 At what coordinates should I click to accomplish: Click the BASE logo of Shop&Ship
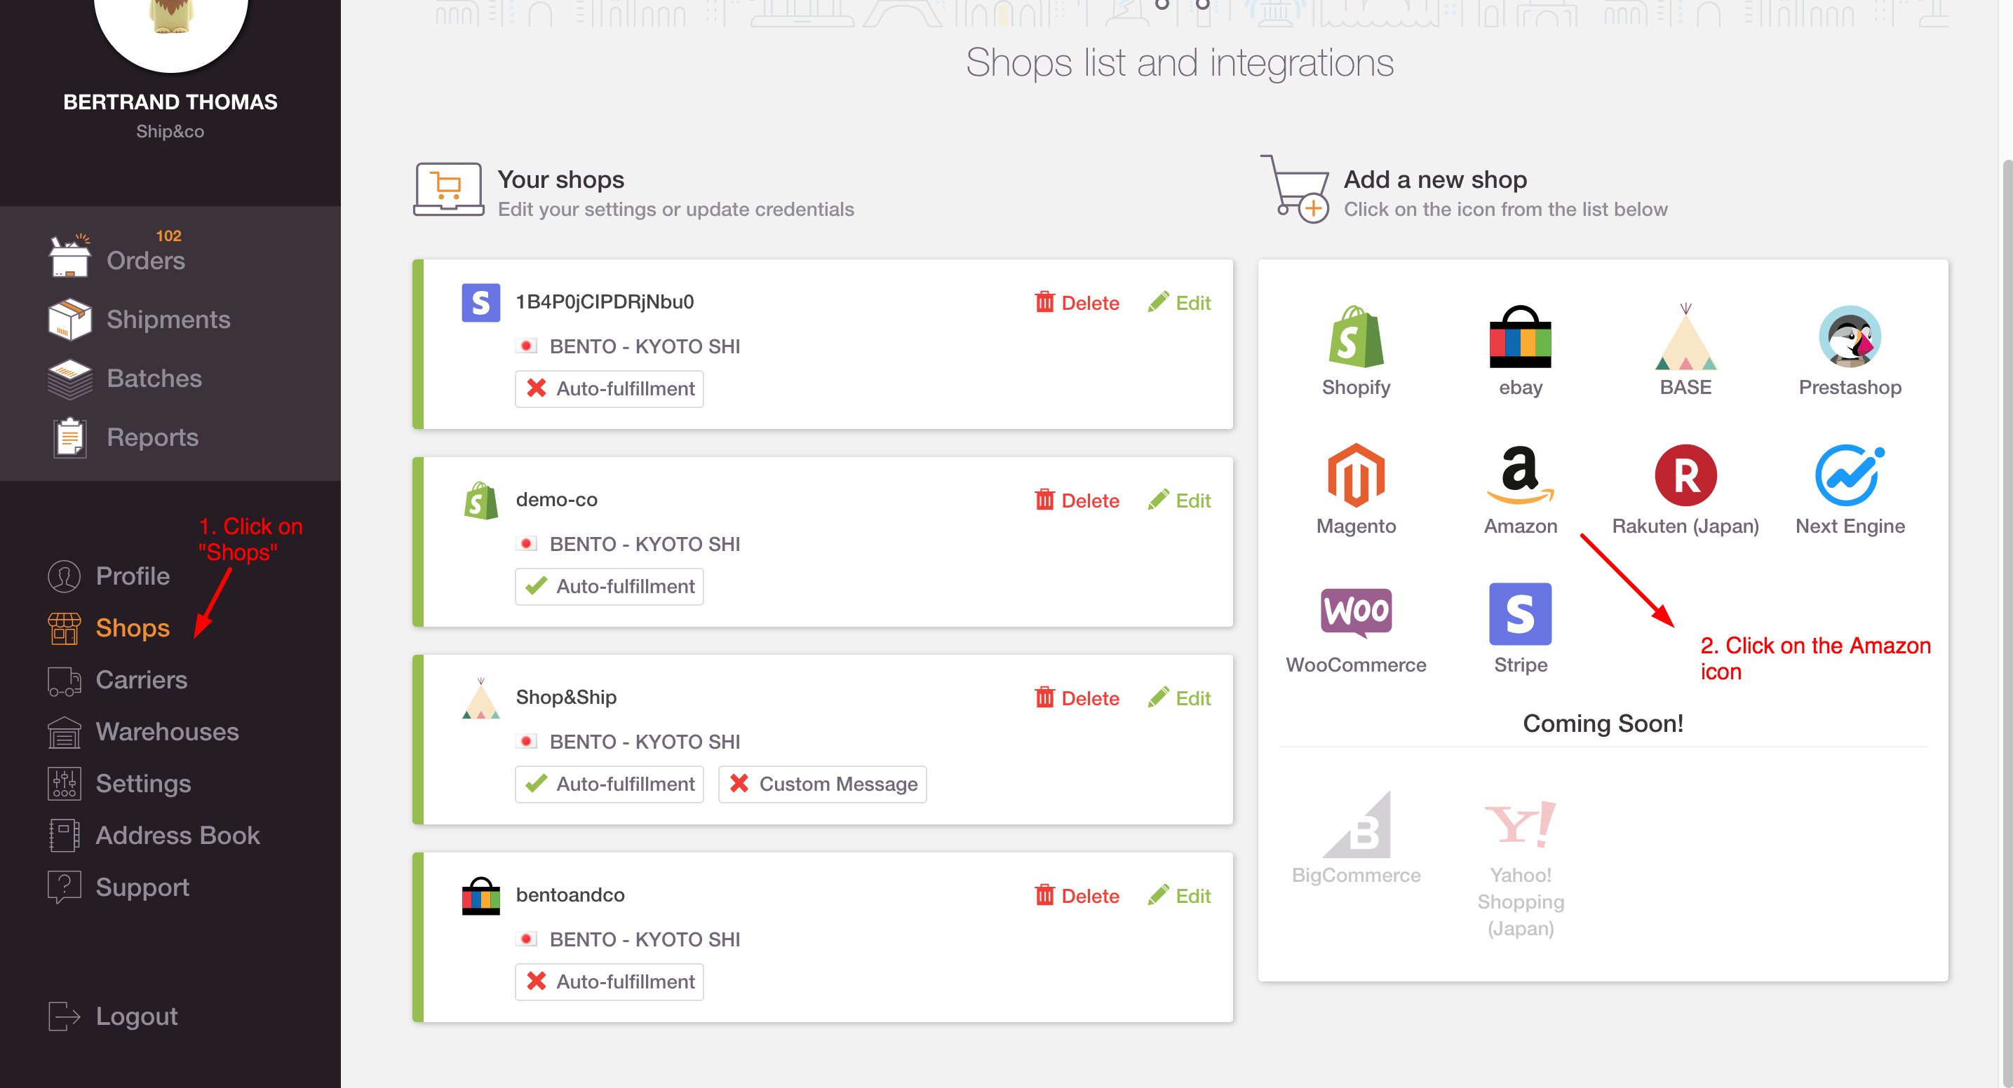pyautogui.click(x=480, y=698)
